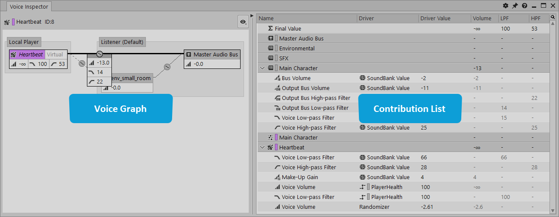Viewport: 559px width, 217px height.
Task: Open help for the Voice Inspector
Action: click(525, 6)
